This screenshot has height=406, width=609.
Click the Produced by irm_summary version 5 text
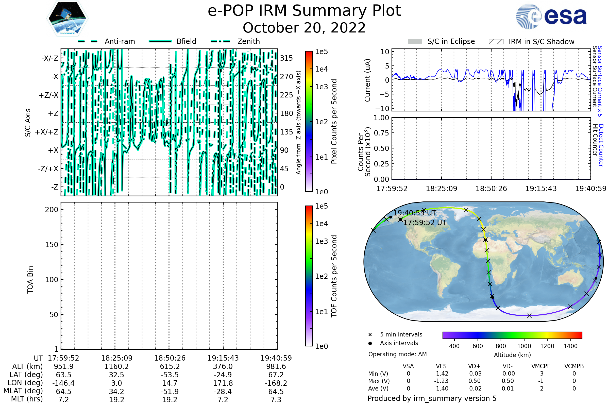(x=432, y=398)
